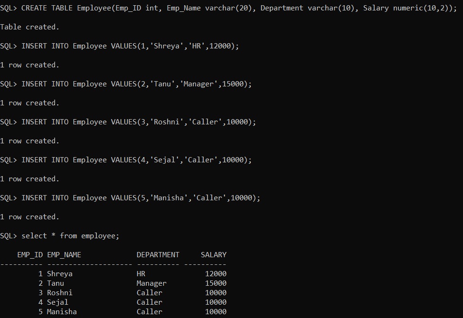Click the INSERT statement for 'Tanu'

[x=126, y=84]
